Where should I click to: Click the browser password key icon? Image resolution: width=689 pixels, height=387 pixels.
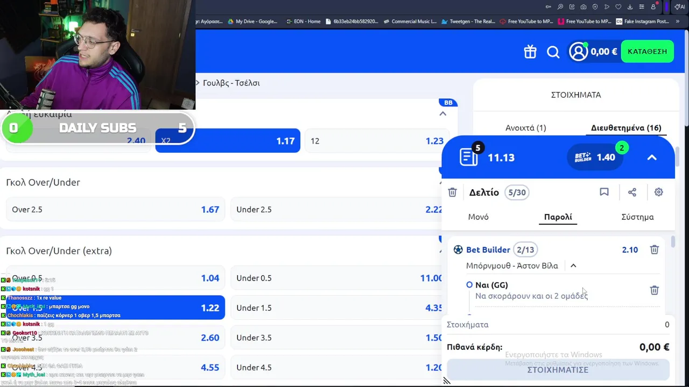[549, 7]
